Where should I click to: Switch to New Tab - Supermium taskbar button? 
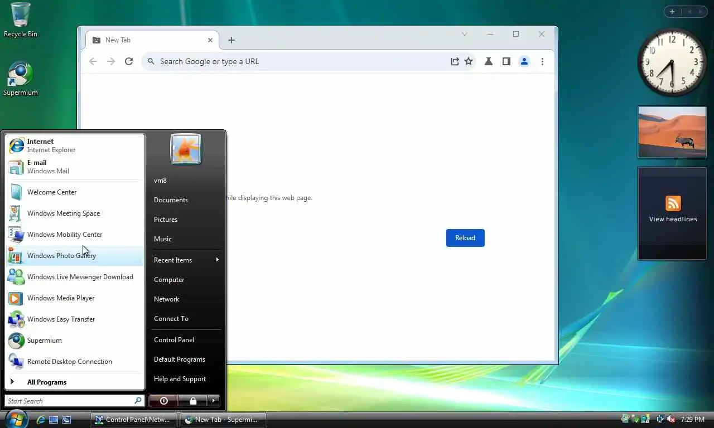pos(223,420)
